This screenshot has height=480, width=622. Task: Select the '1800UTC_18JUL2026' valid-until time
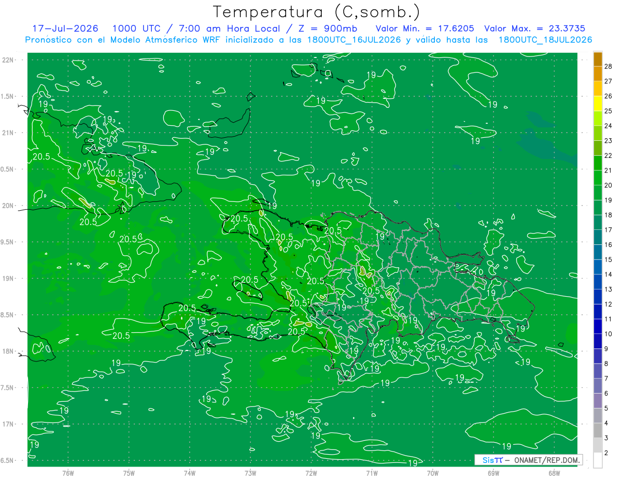click(x=545, y=40)
